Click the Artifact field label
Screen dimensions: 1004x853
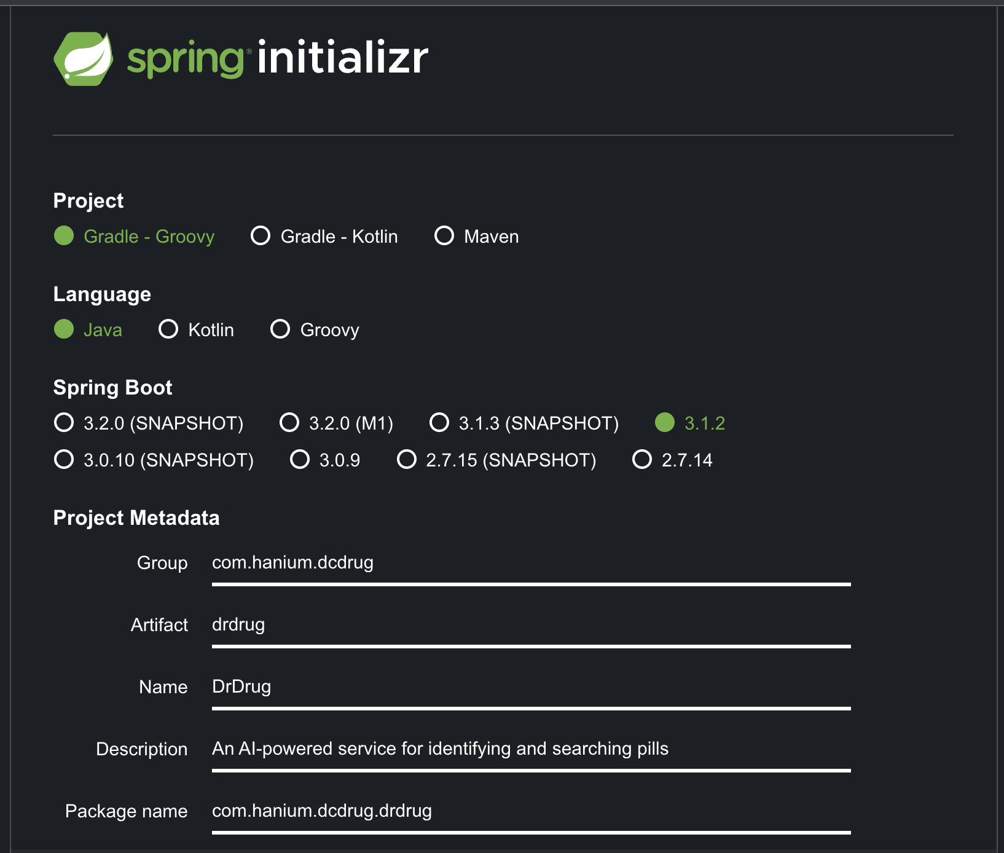click(x=159, y=625)
